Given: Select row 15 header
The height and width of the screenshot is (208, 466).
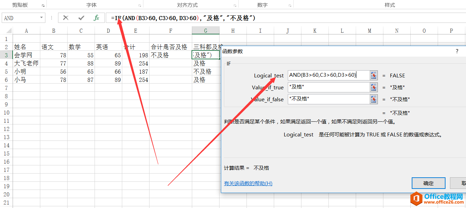Looking at the screenshot, I should tap(6, 153).
